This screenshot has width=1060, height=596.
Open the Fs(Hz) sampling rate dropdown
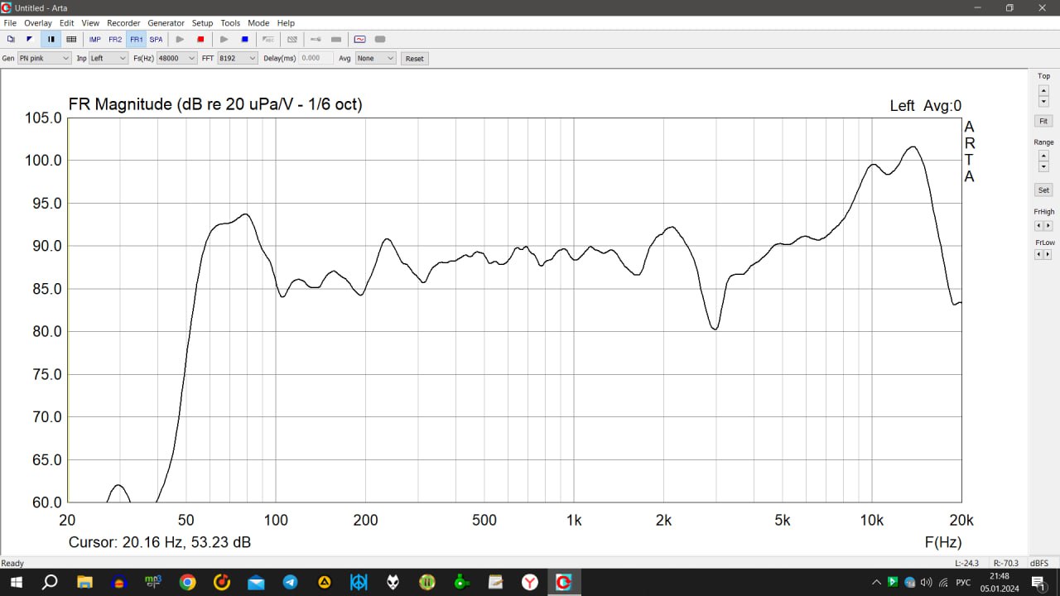[x=177, y=59]
